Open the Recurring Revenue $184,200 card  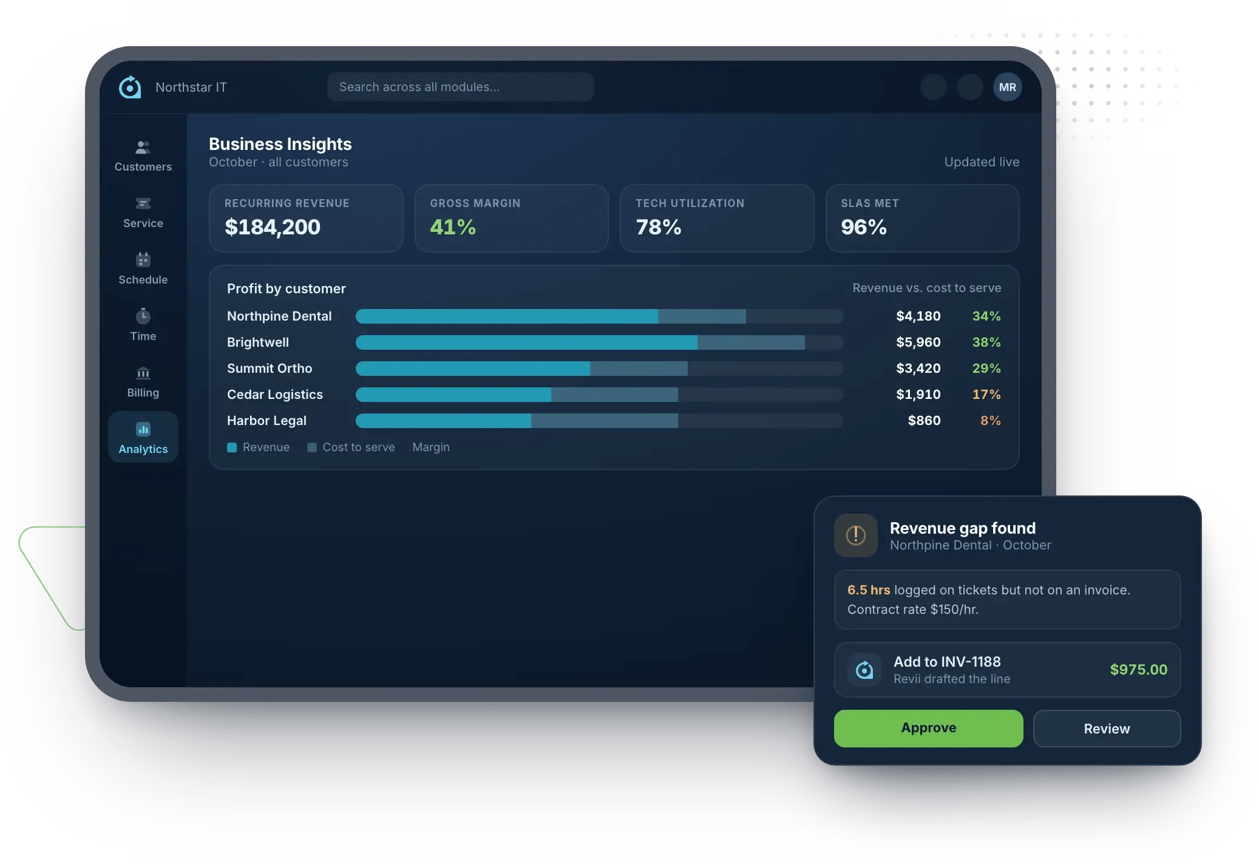[306, 218]
